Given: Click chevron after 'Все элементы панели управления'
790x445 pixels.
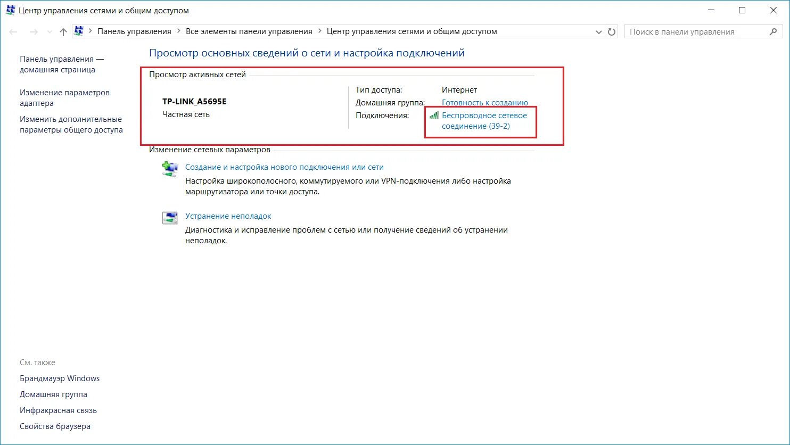Looking at the screenshot, I should [x=320, y=31].
